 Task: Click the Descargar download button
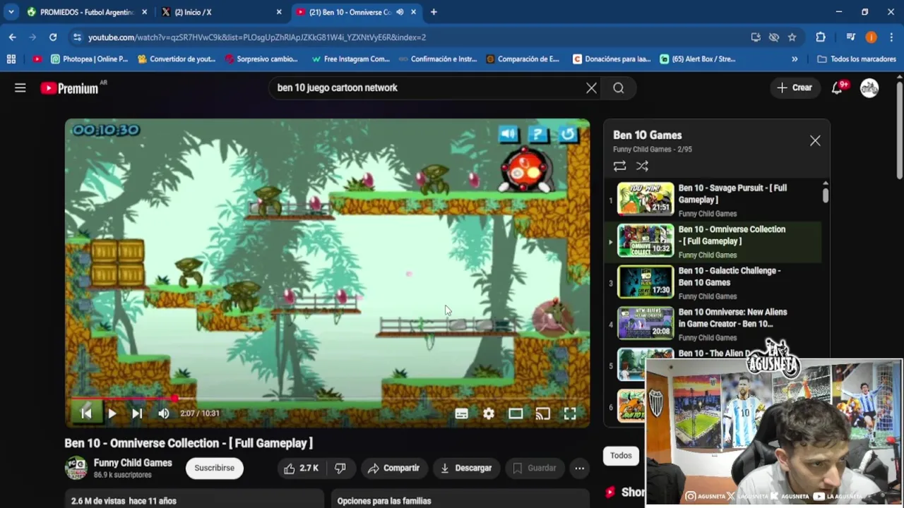point(465,468)
